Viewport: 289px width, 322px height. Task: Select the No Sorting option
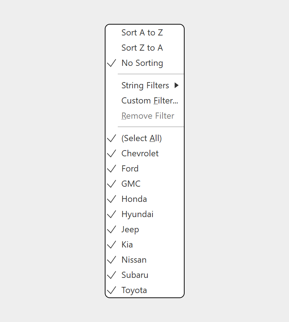pyautogui.click(x=144, y=63)
